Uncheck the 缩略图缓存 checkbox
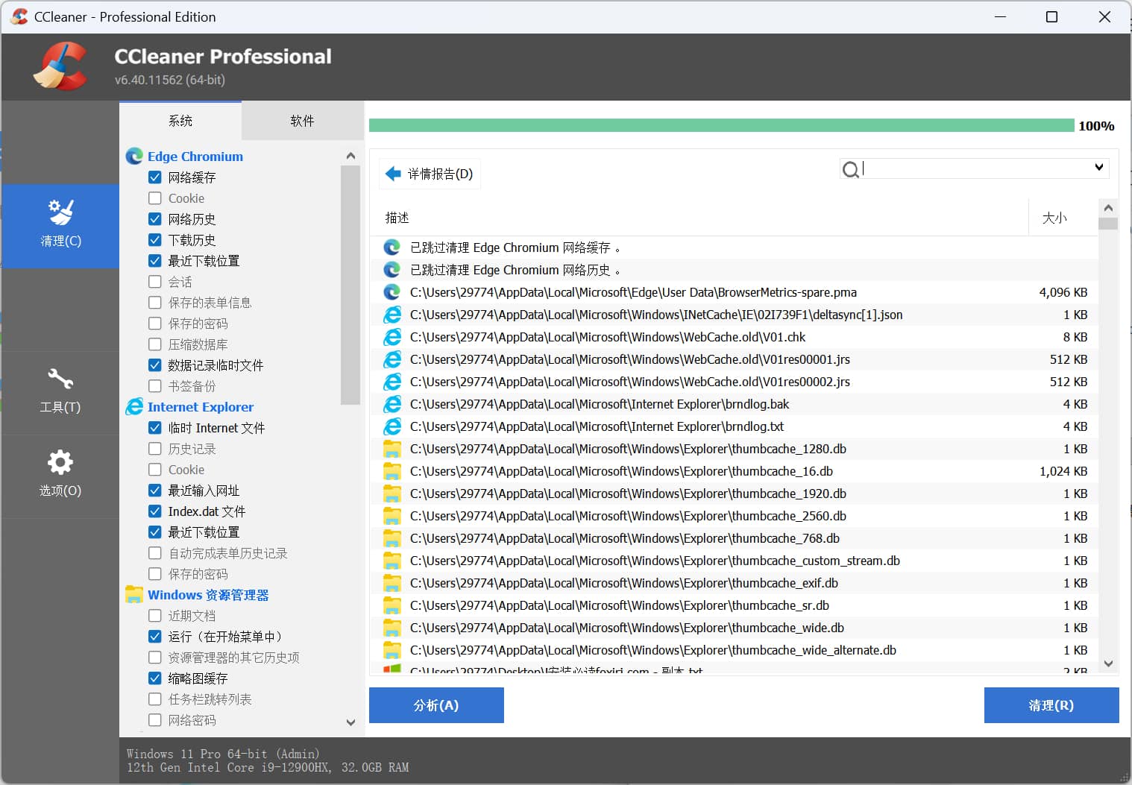 [x=155, y=678]
